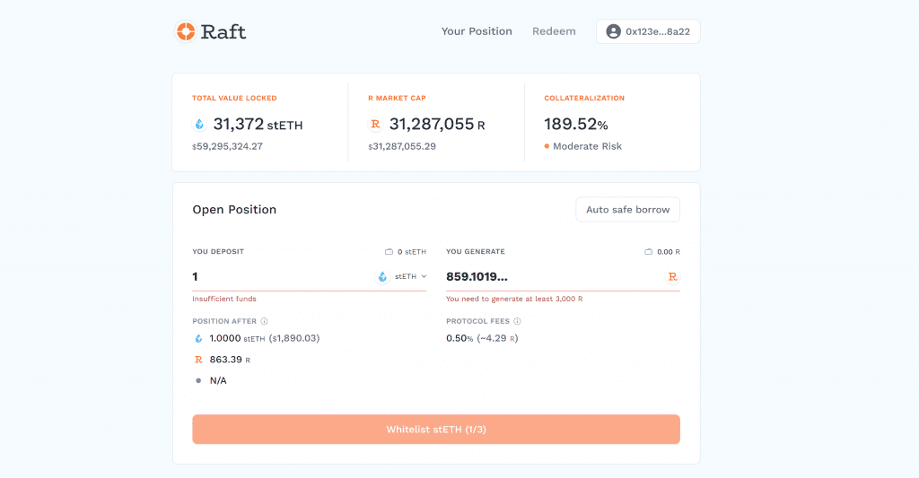
Task: Click the generate at least 3,000 R warning
Action: (514, 299)
